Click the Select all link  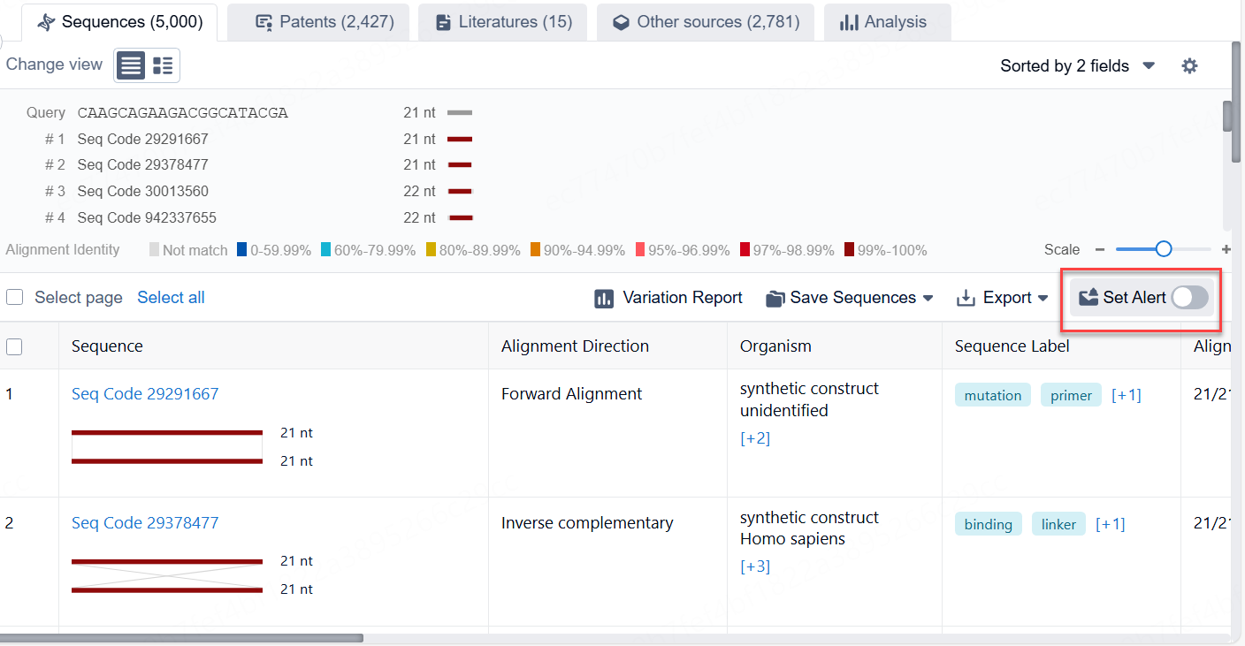click(x=171, y=298)
